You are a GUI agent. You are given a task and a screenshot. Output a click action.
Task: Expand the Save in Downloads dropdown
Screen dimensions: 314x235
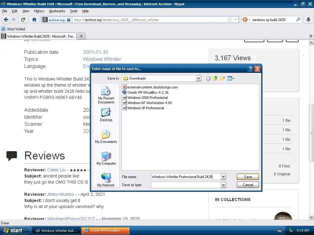[198, 78]
